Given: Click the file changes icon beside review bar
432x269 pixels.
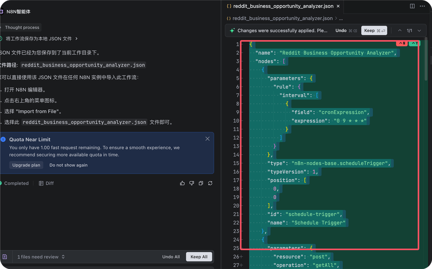Looking at the screenshot, I should pos(5,257).
